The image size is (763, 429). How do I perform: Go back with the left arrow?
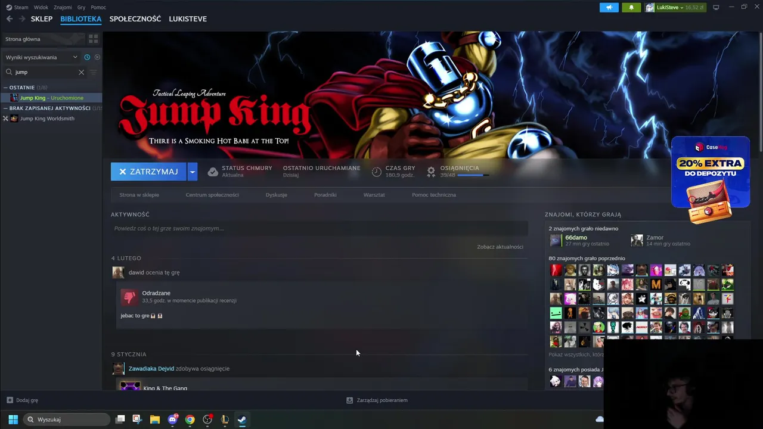(x=10, y=19)
